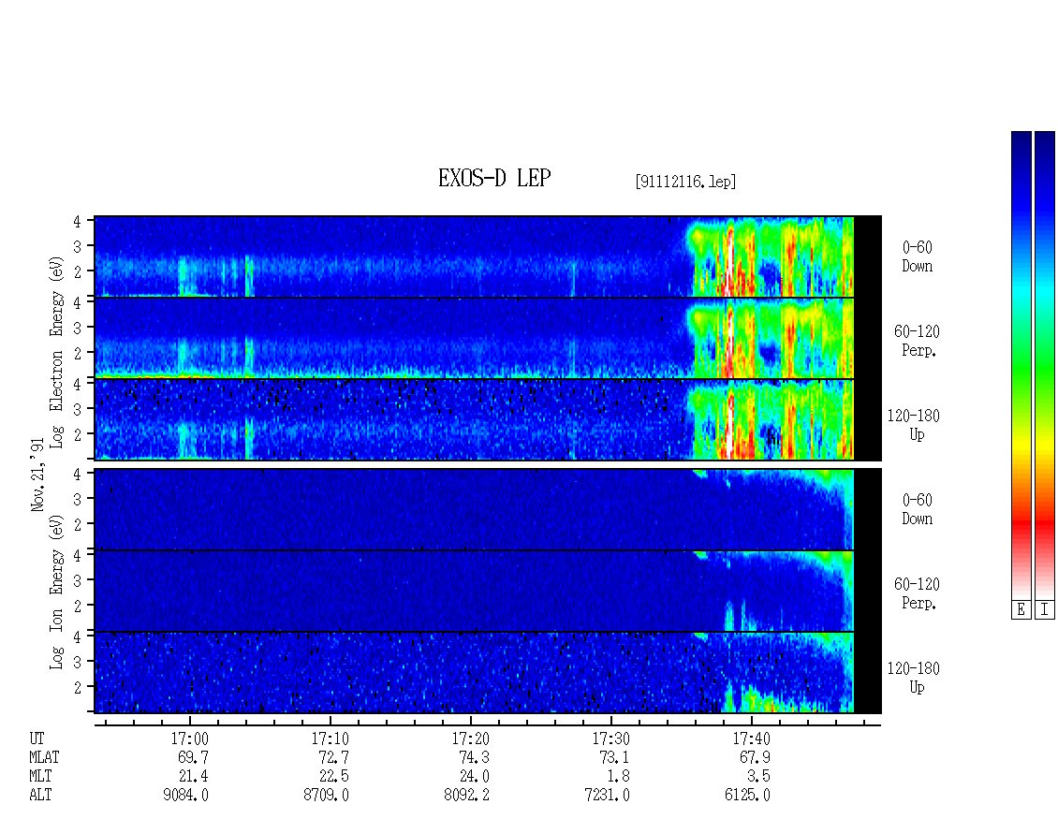Click the MLAT value "67.9"

(755, 757)
